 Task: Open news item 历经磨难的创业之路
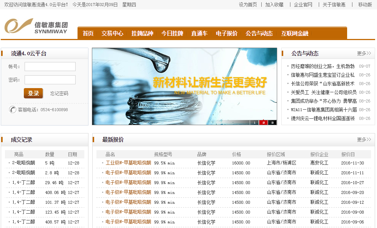[x=323, y=67]
